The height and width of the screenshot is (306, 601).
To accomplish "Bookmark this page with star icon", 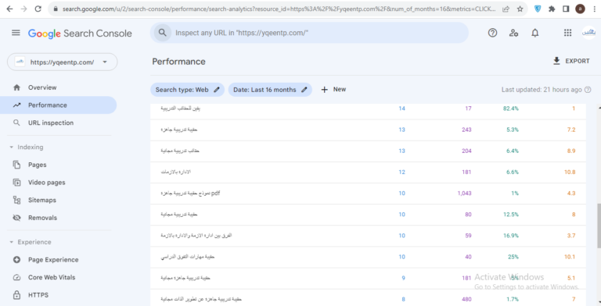I will click(520, 9).
